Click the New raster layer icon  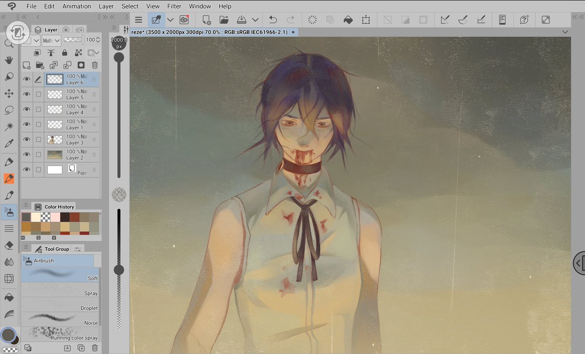(x=26, y=65)
